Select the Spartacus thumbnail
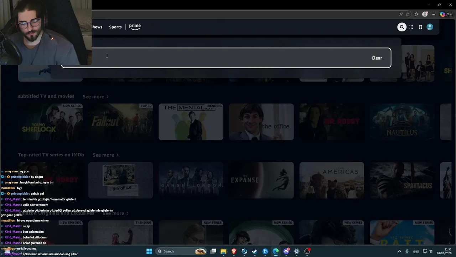The height and width of the screenshot is (257, 456). 402,180
